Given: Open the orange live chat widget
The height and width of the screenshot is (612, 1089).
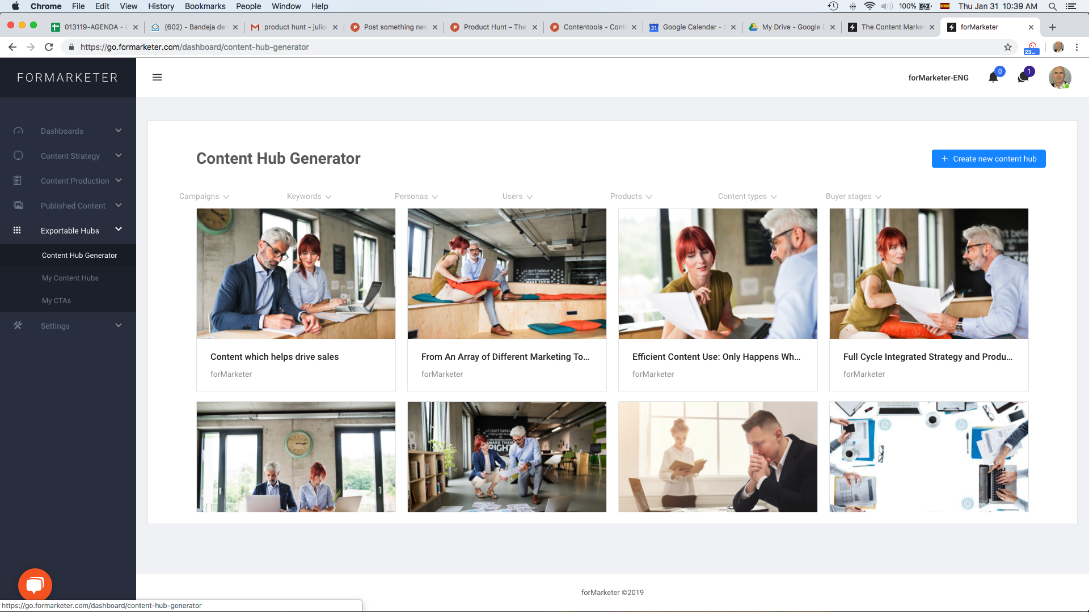Looking at the screenshot, I should (x=35, y=585).
